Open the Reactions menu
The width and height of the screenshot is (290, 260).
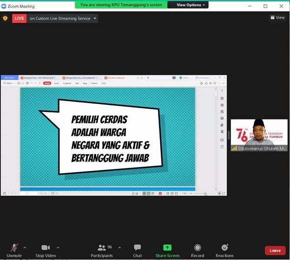point(224,250)
